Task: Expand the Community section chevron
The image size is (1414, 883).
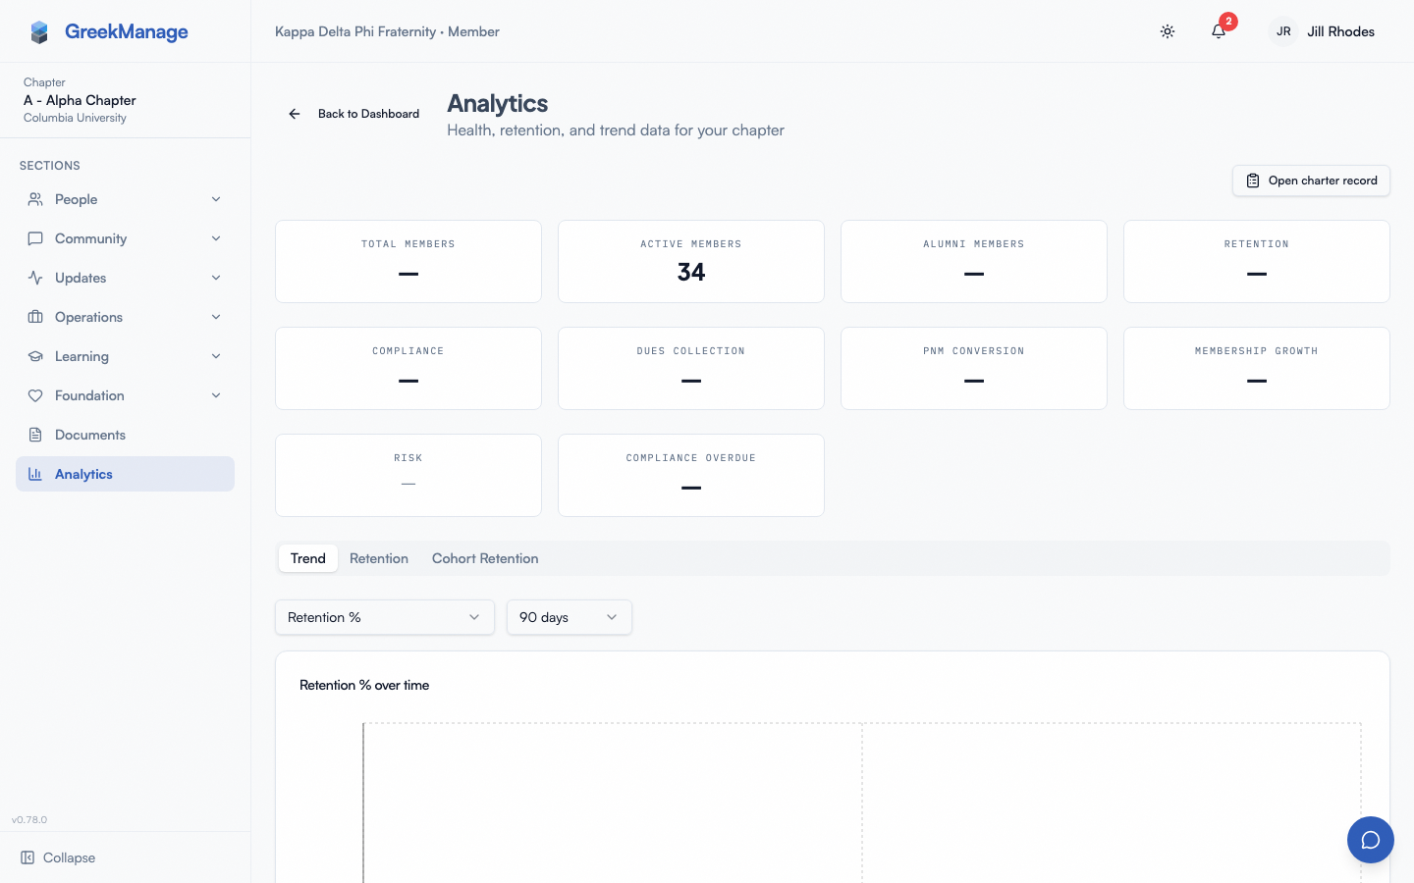Action: tap(216, 238)
